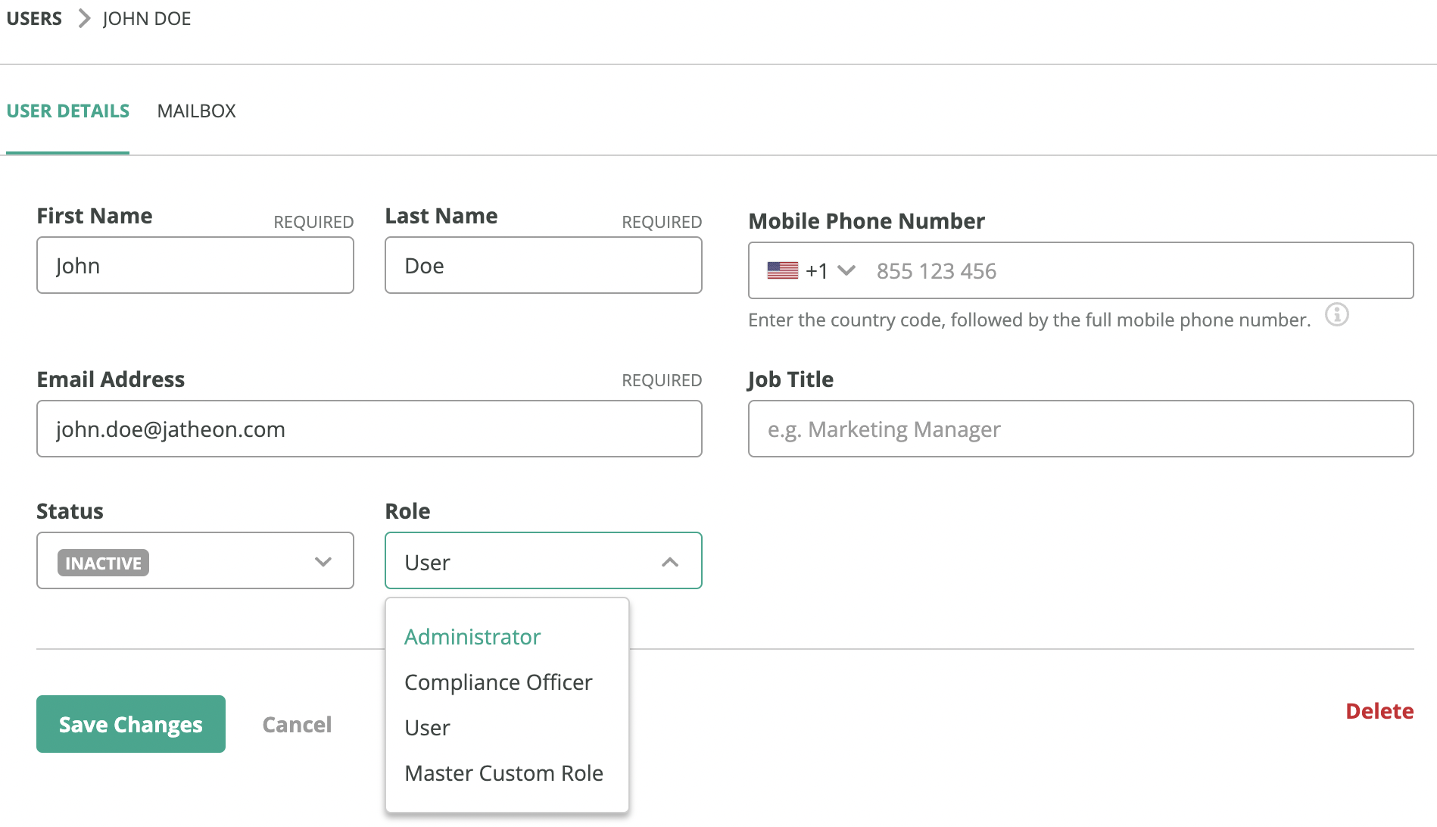Fill in the Job Title field
This screenshot has height=827, width=1437.
point(1081,429)
